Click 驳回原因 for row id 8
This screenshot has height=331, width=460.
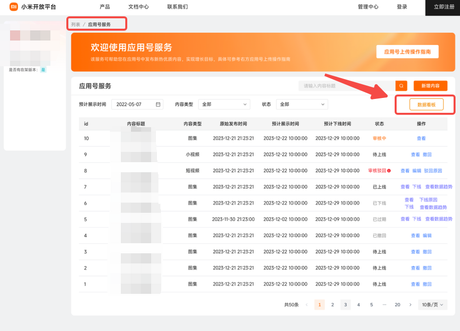pyautogui.click(x=433, y=171)
